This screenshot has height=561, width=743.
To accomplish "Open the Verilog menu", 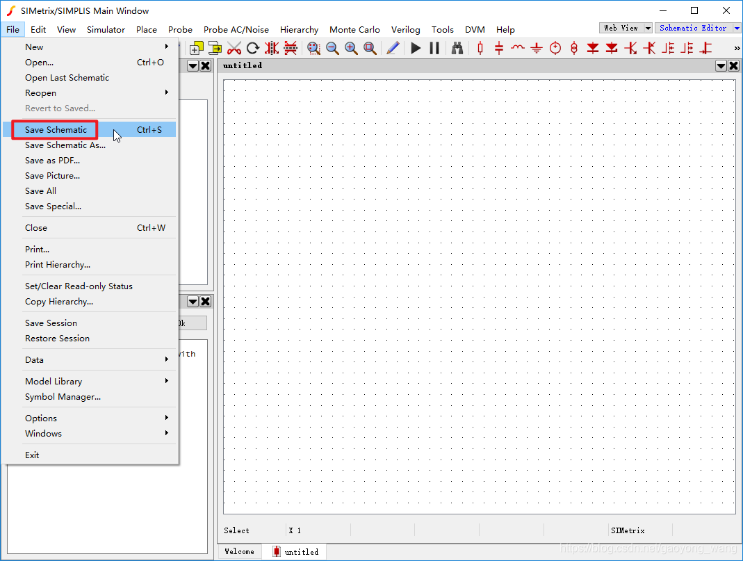I will click(x=405, y=29).
